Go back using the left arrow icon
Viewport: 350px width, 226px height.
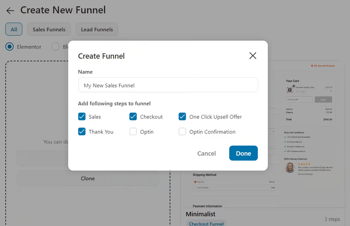point(10,10)
